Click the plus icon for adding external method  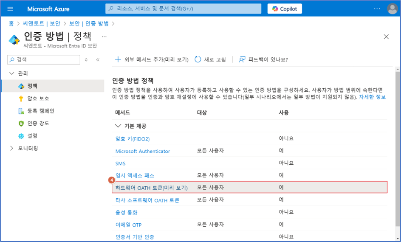118,59
